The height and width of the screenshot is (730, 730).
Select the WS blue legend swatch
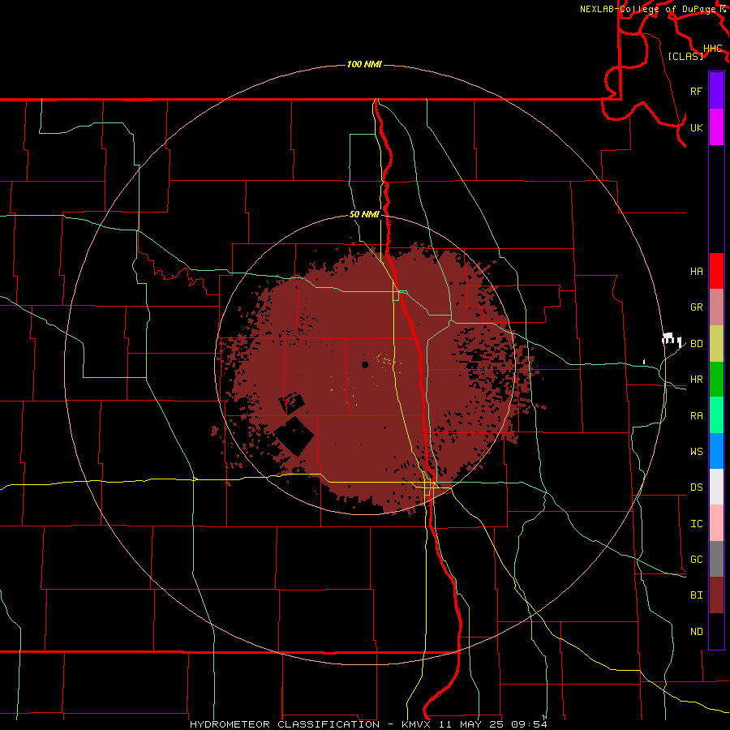click(x=716, y=451)
